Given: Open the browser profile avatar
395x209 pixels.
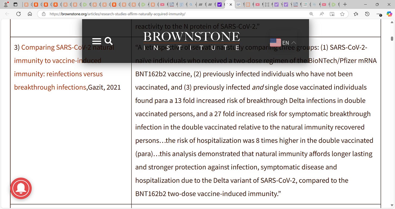Looking at the screenshot, I should click(5, 5).
